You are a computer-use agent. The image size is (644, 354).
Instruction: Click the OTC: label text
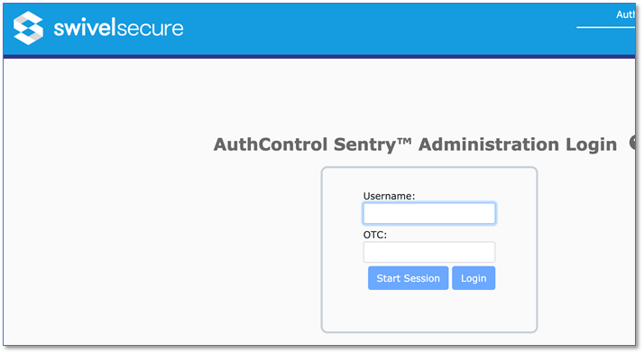[x=375, y=235]
